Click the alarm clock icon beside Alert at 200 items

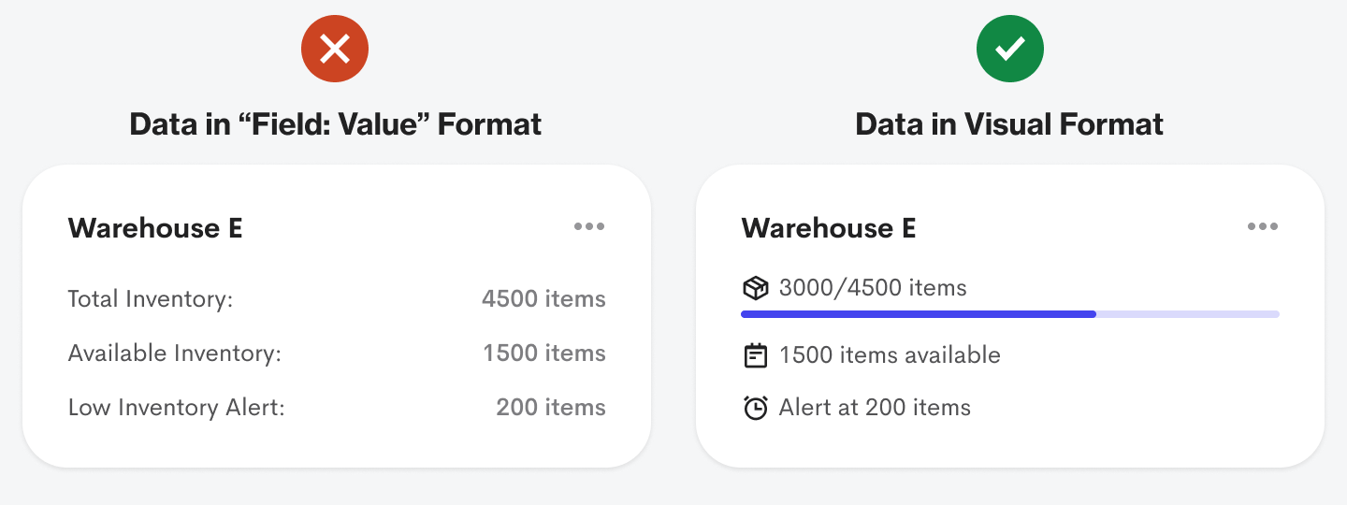point(755,408)
